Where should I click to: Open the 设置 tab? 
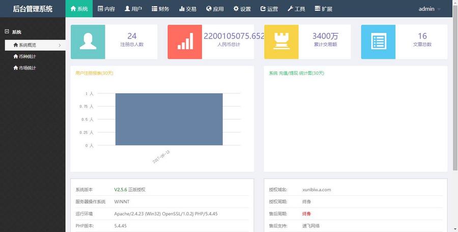coord(242,9)
